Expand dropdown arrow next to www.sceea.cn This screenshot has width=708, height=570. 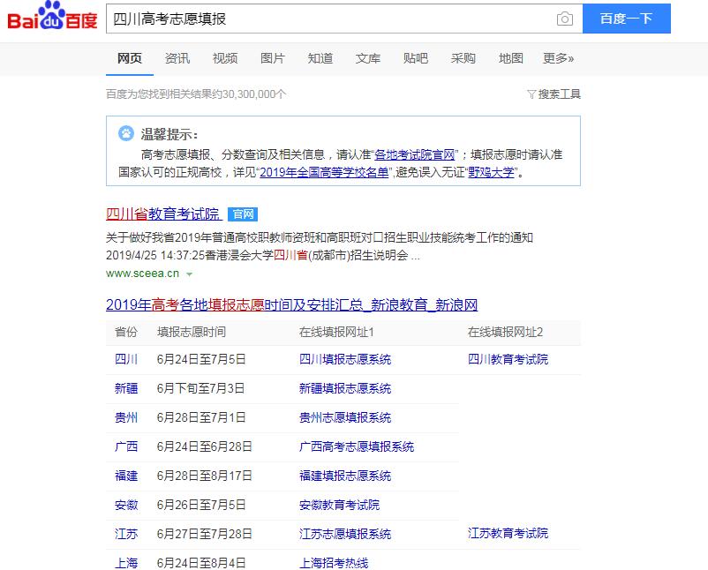(190, 274)
